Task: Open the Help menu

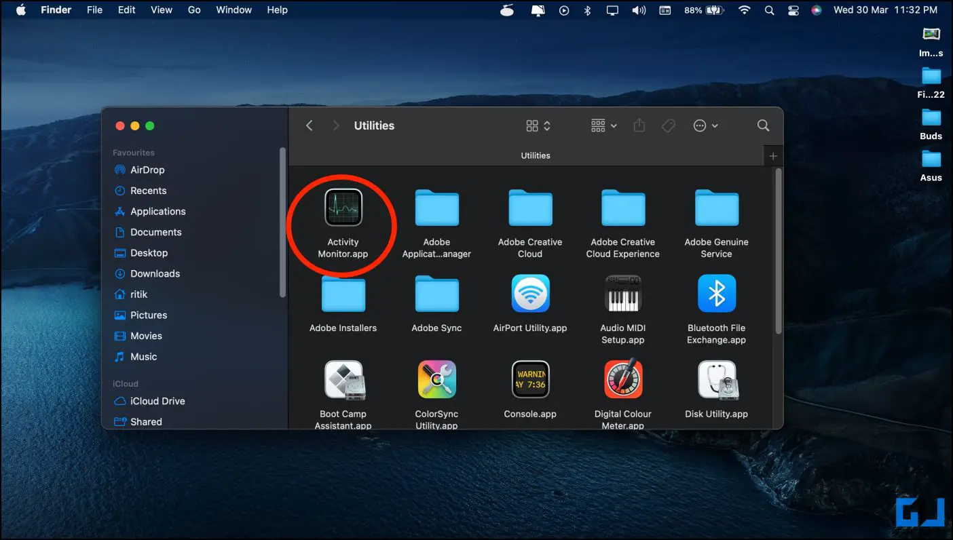Action: [x=277, y=10]
